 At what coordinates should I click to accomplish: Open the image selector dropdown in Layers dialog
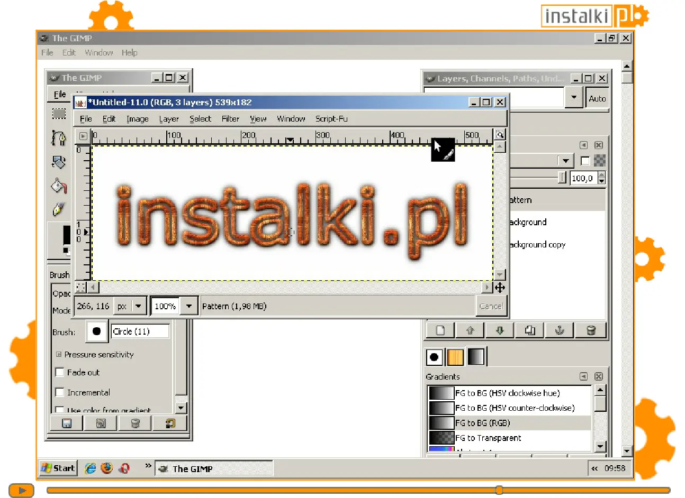click(x=574, y=97)
